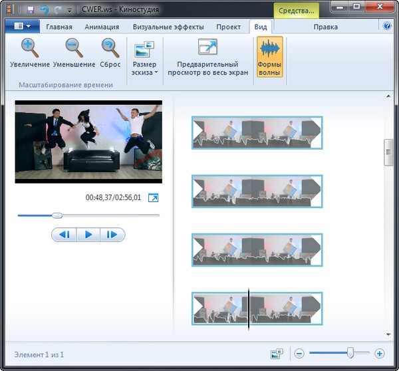The height and width of the screenshot is (371, 399).
Task: Click the black playhead marker on timeline
Action: click(249, 309)
